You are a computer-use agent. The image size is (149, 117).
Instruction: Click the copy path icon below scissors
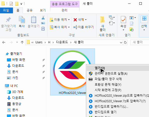[43, 23]
